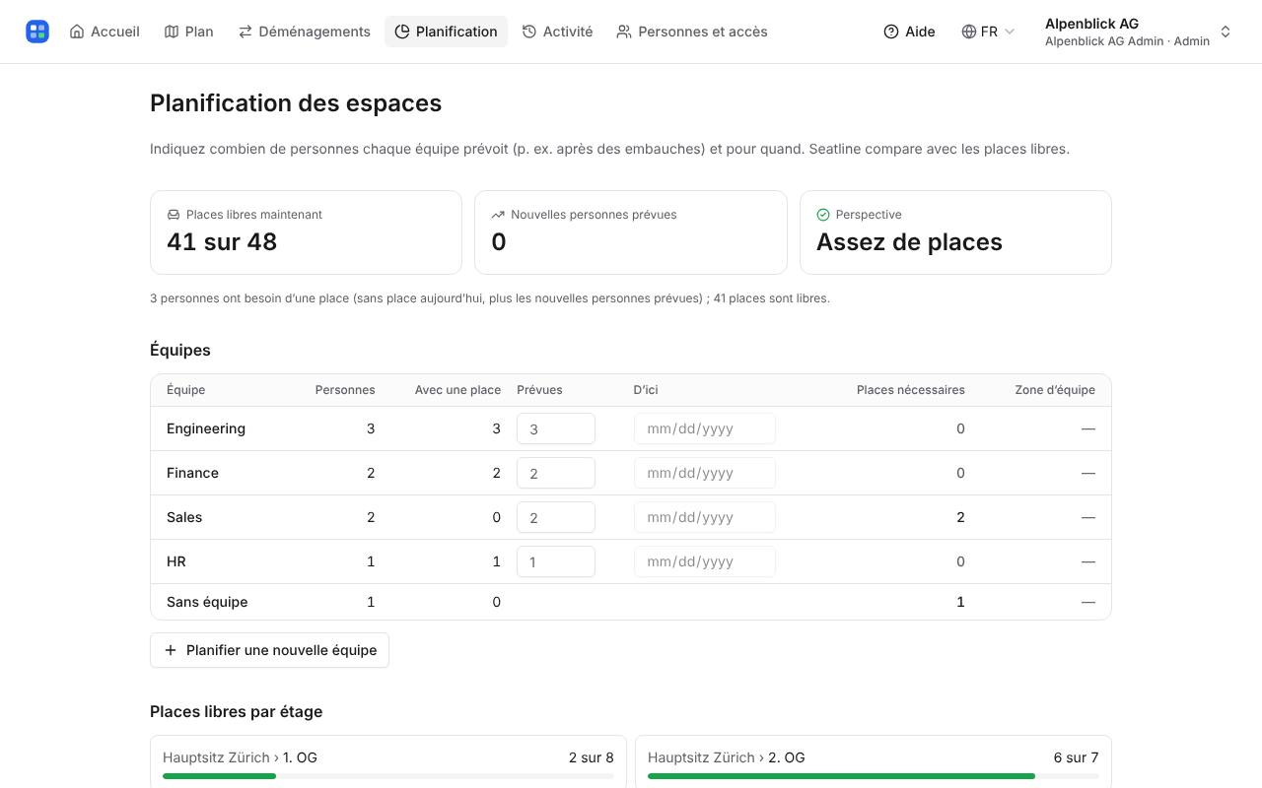
Task: Switch to the Déménagements tab
Action: coord(305,32)
